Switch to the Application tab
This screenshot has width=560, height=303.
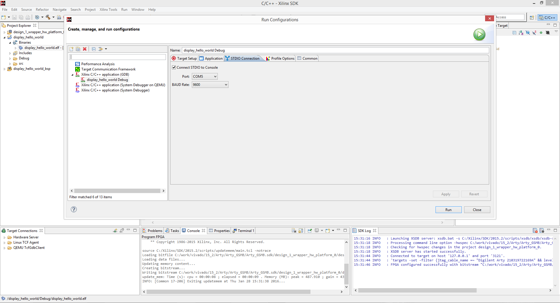211,59
